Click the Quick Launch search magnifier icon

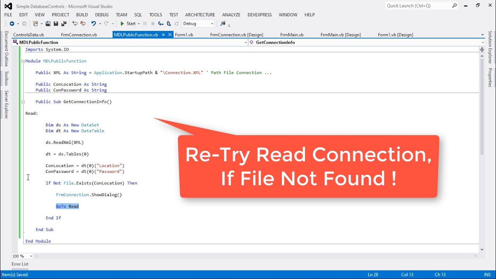[455, 6]
